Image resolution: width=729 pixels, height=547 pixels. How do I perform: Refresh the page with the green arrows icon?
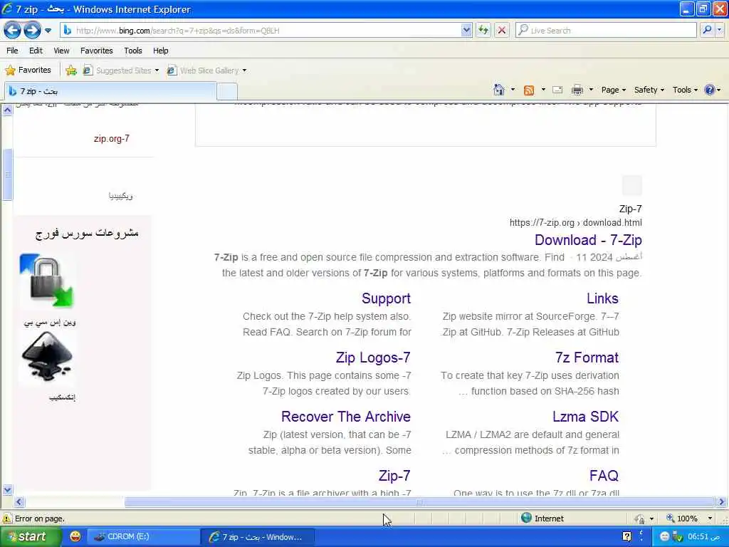tap(483, 31)
